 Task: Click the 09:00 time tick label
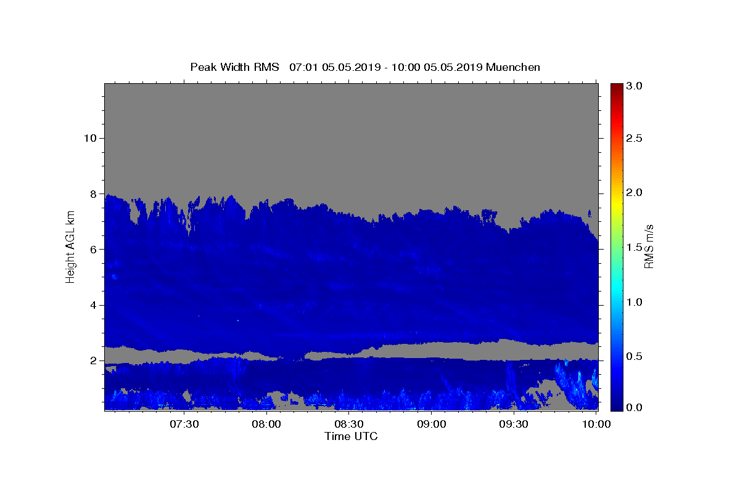[x=432, y=424]
